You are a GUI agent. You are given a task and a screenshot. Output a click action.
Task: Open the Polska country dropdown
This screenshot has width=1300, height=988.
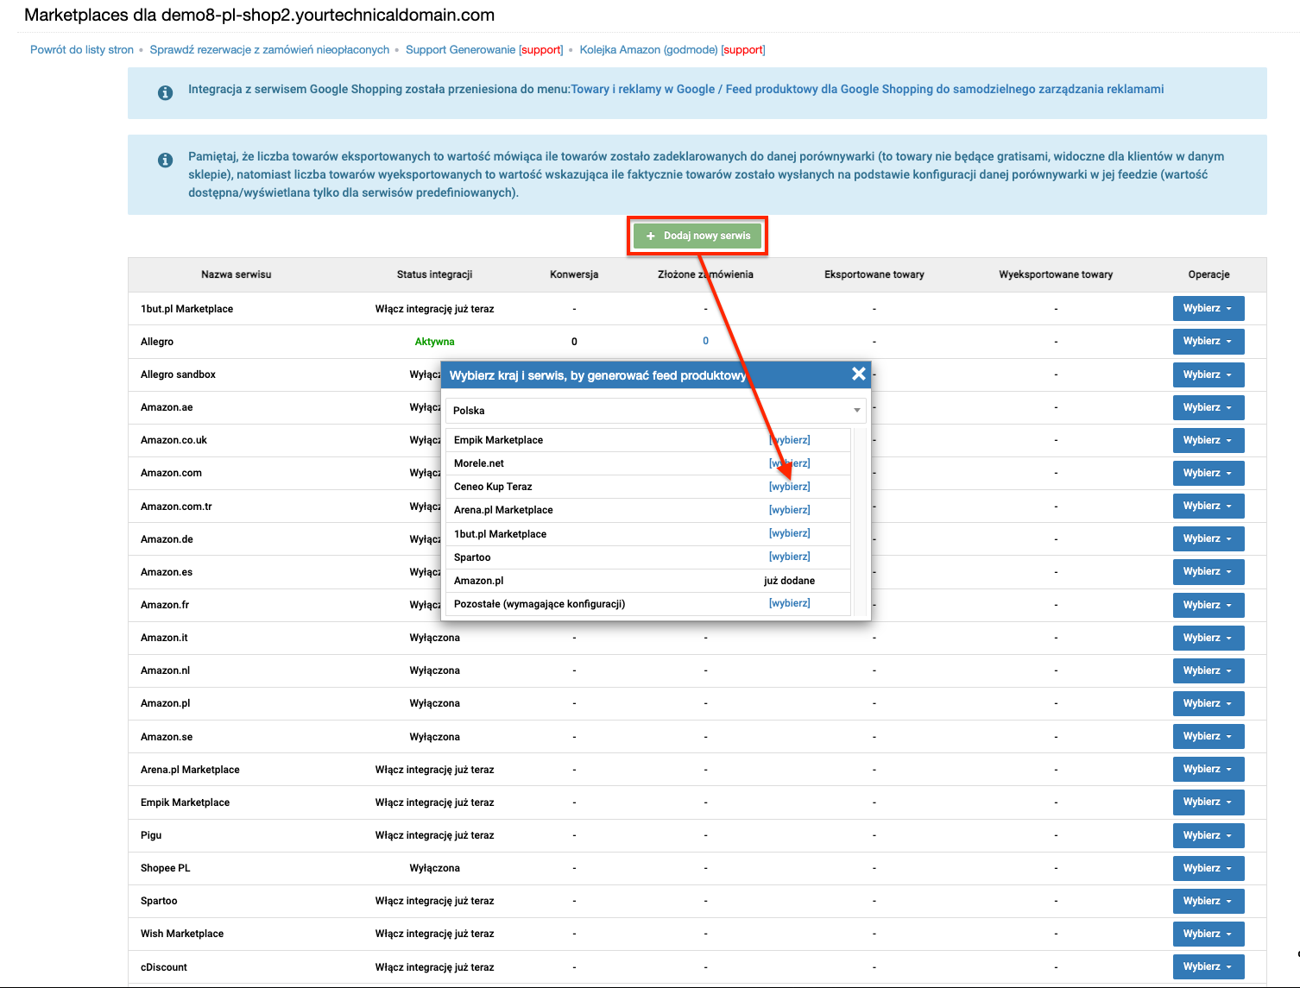coord(656,411)
